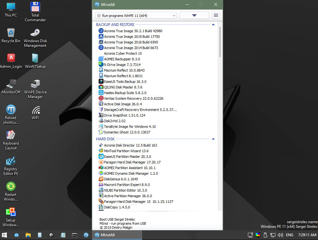Launch Registry Editor PE shortcut
The height and width of the screenshot is (240, 318).
click(x=11, y=166)
